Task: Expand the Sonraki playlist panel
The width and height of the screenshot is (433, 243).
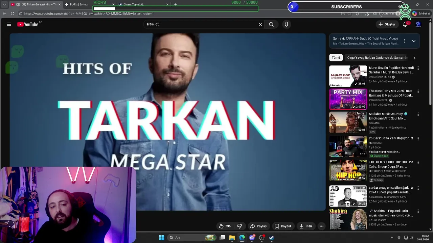Action: coord(414,41)
